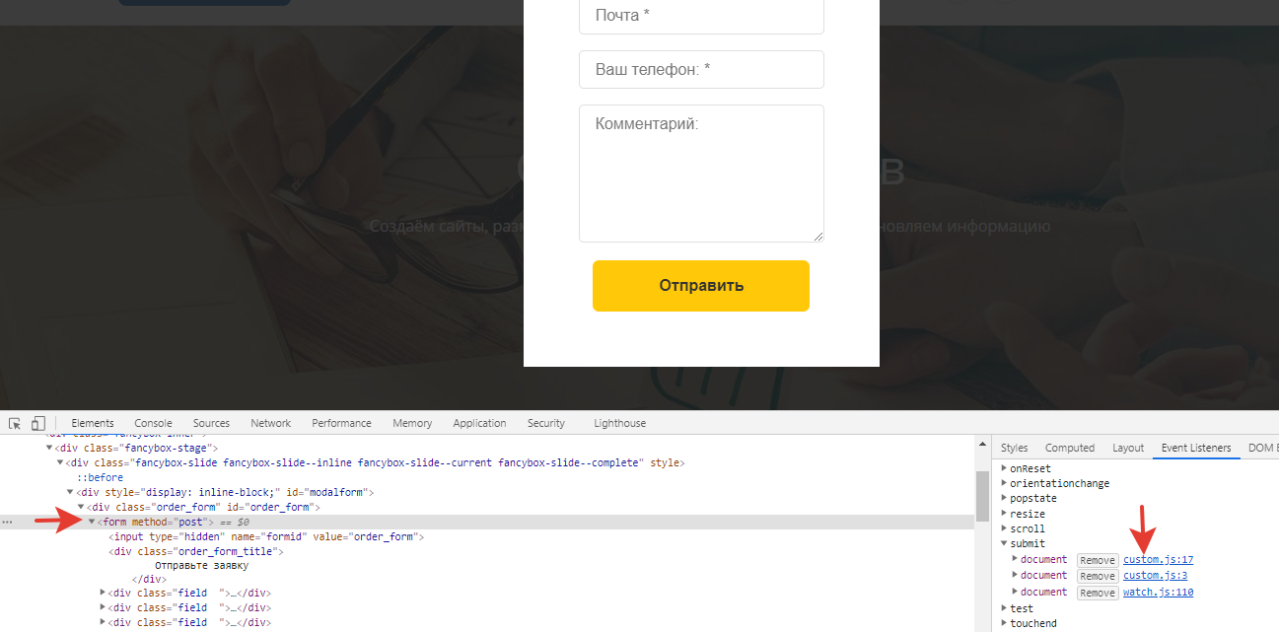Remove the listener linked to custom.js:3
Viewport: 1279px width, 632px height.
[1098, 576]
